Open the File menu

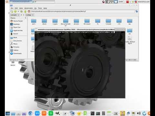point(12,8)
